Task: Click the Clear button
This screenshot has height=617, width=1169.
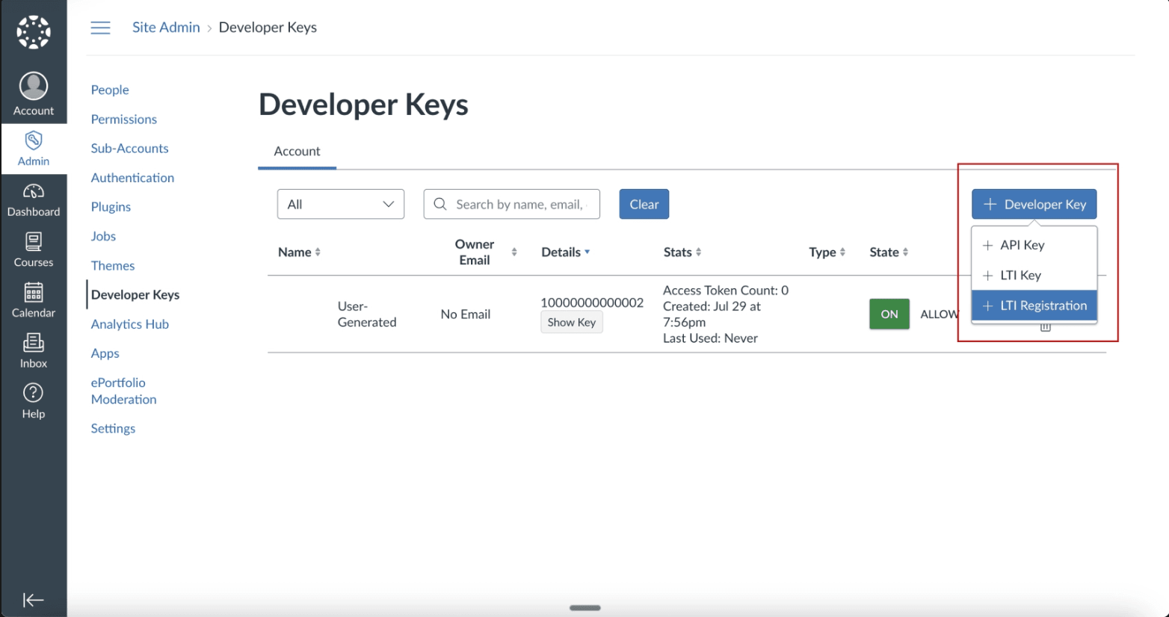Action: pyautogui.click(x=644, y=203)
